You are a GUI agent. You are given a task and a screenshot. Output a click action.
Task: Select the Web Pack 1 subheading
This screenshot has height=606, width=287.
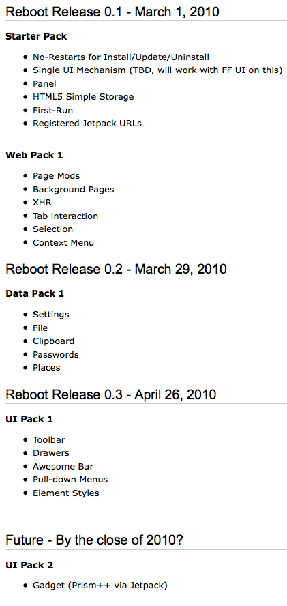[34, 156]
